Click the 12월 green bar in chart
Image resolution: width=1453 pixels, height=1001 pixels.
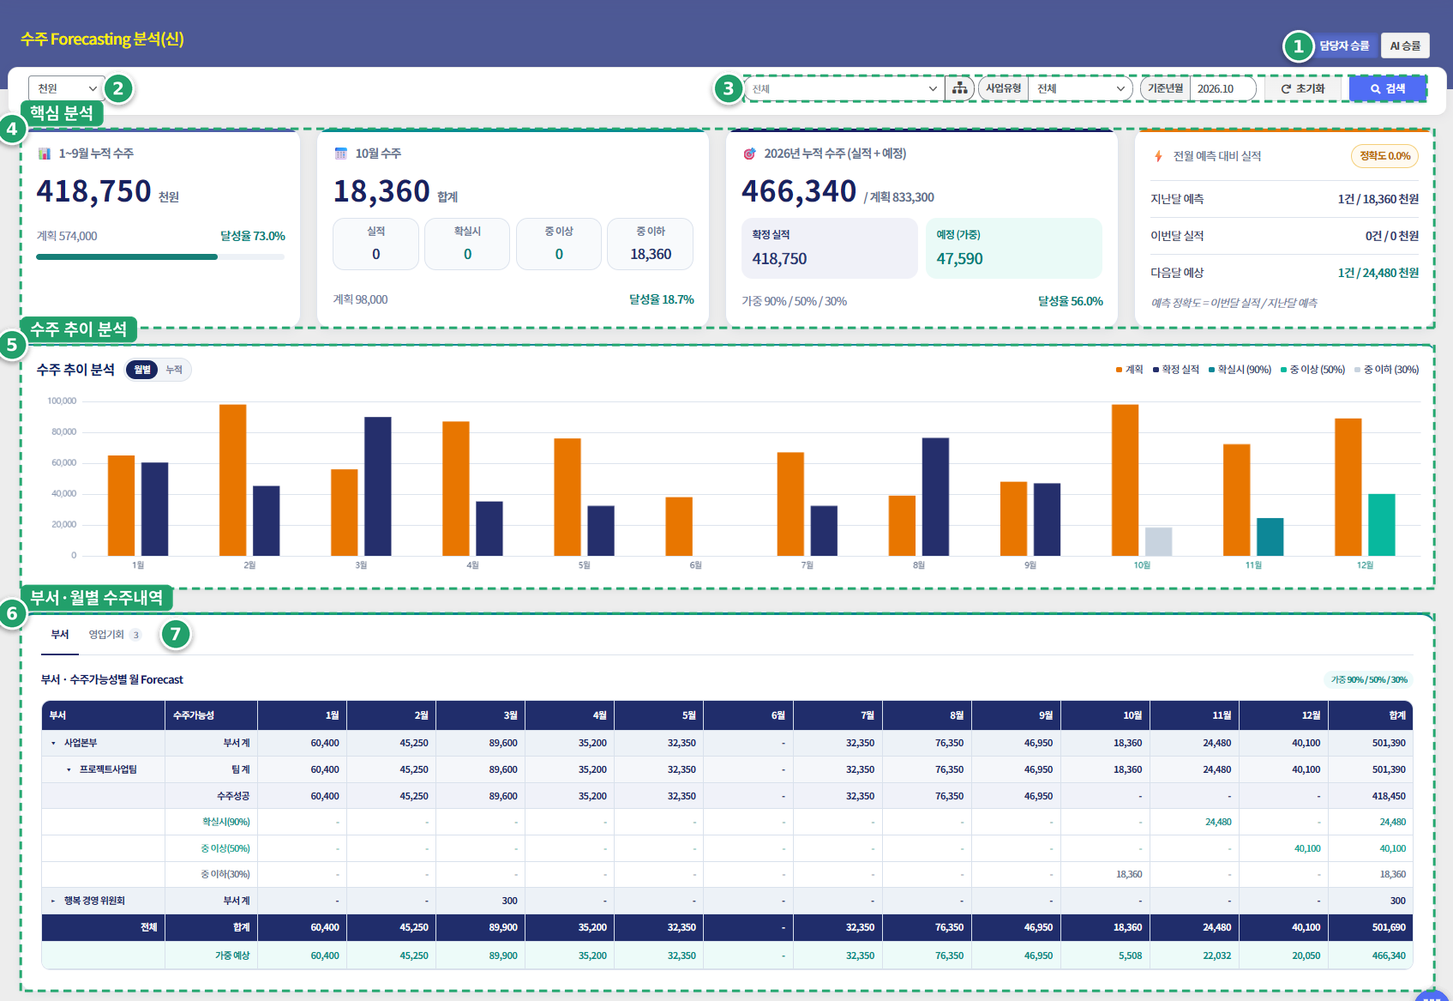tap(1381, 525)
